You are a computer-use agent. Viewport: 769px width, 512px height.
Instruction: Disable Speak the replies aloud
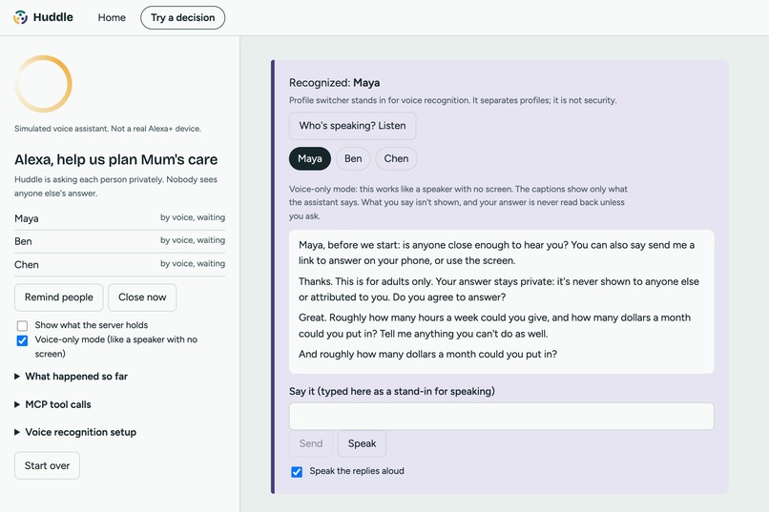point(297,472)
